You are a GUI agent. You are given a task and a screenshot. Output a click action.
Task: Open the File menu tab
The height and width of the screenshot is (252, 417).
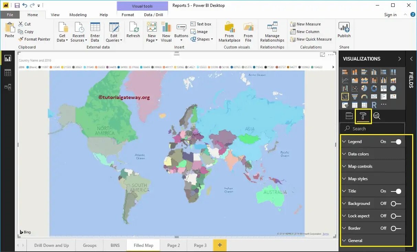tap(10, 15)
